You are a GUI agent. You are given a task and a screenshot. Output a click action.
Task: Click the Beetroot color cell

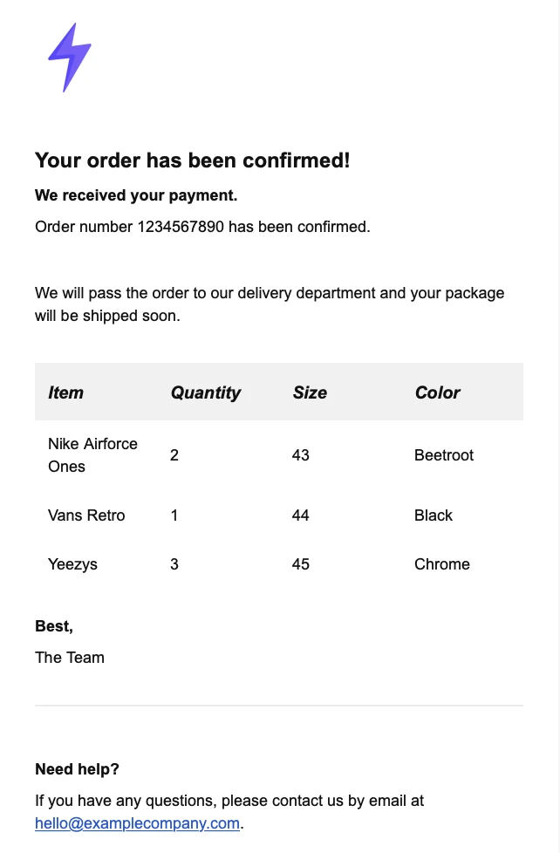tap(444, 455)
